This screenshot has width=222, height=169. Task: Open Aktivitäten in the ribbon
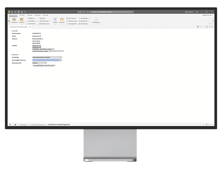coord(31,21)
